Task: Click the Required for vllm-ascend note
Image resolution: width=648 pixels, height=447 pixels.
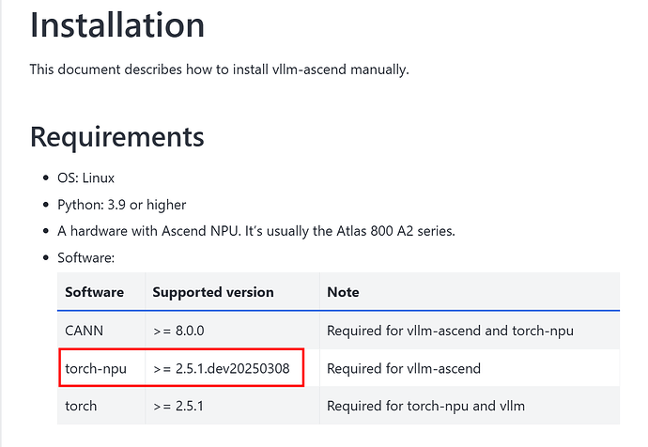Action: click(404, 368)
